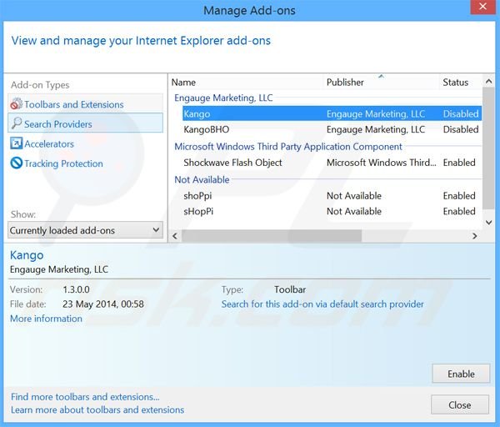Open the More information link
Image resolution: width=500 pixels, height=427 pixels.
[46, 319]
